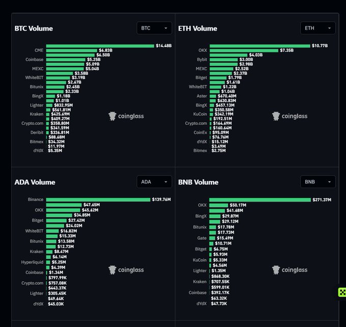The height and width of the screenshot is (327, 346).
Task: Click the Coinbase $5.25B bar in BTC chart
Action: (x=66, y=60)
